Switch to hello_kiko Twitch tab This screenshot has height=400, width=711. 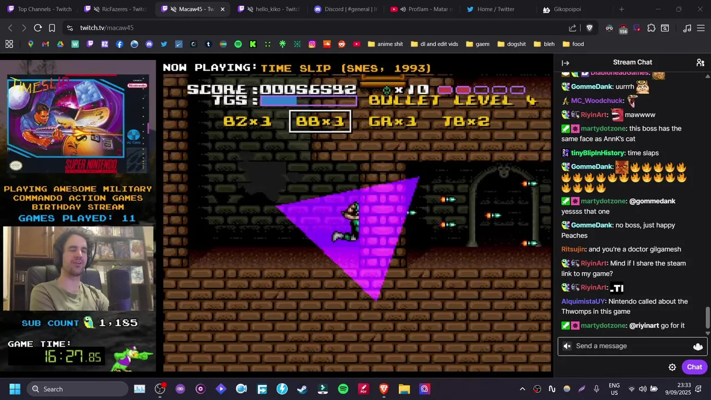point(269,9)
